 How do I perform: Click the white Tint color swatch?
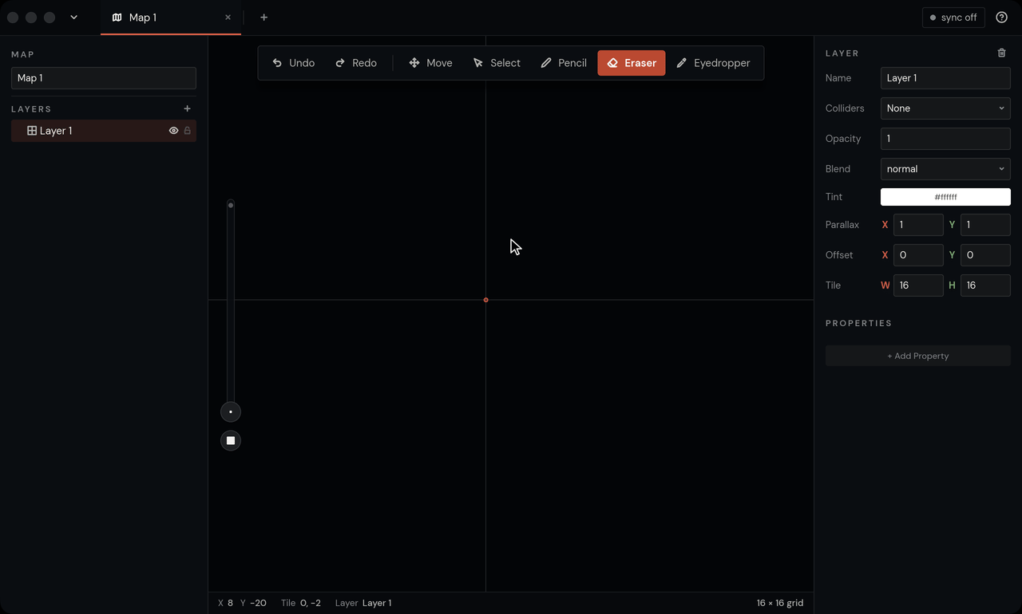945,197
